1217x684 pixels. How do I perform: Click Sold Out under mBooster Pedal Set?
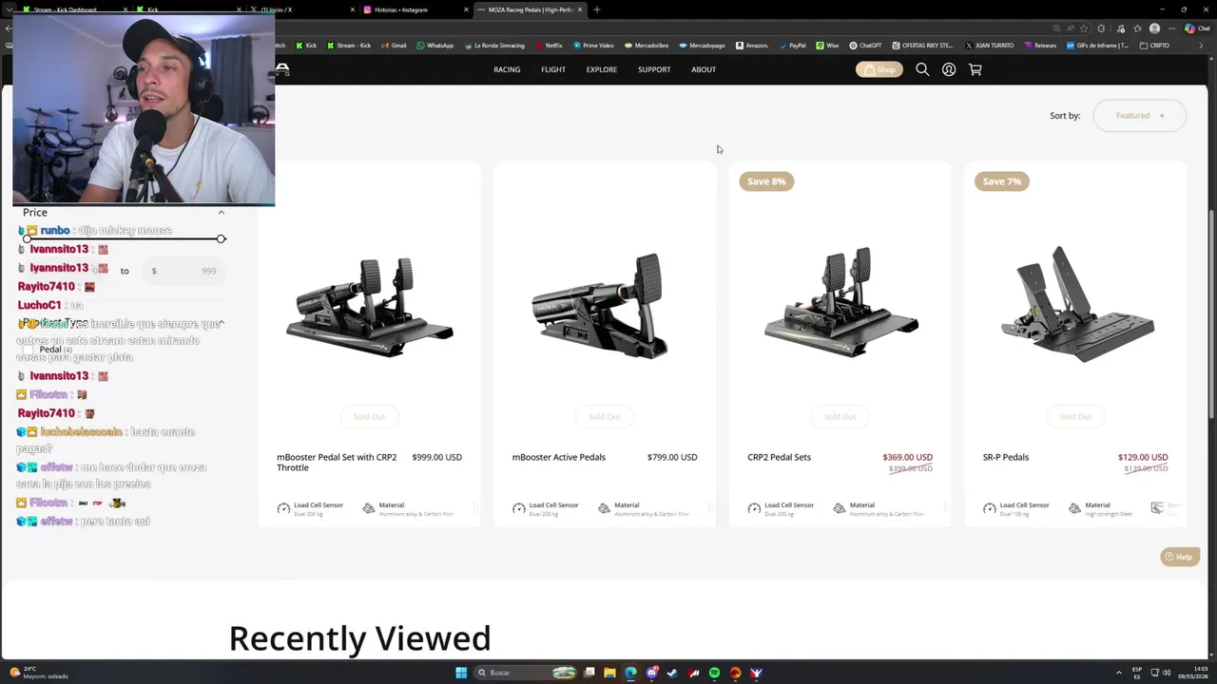coord(369,416)
